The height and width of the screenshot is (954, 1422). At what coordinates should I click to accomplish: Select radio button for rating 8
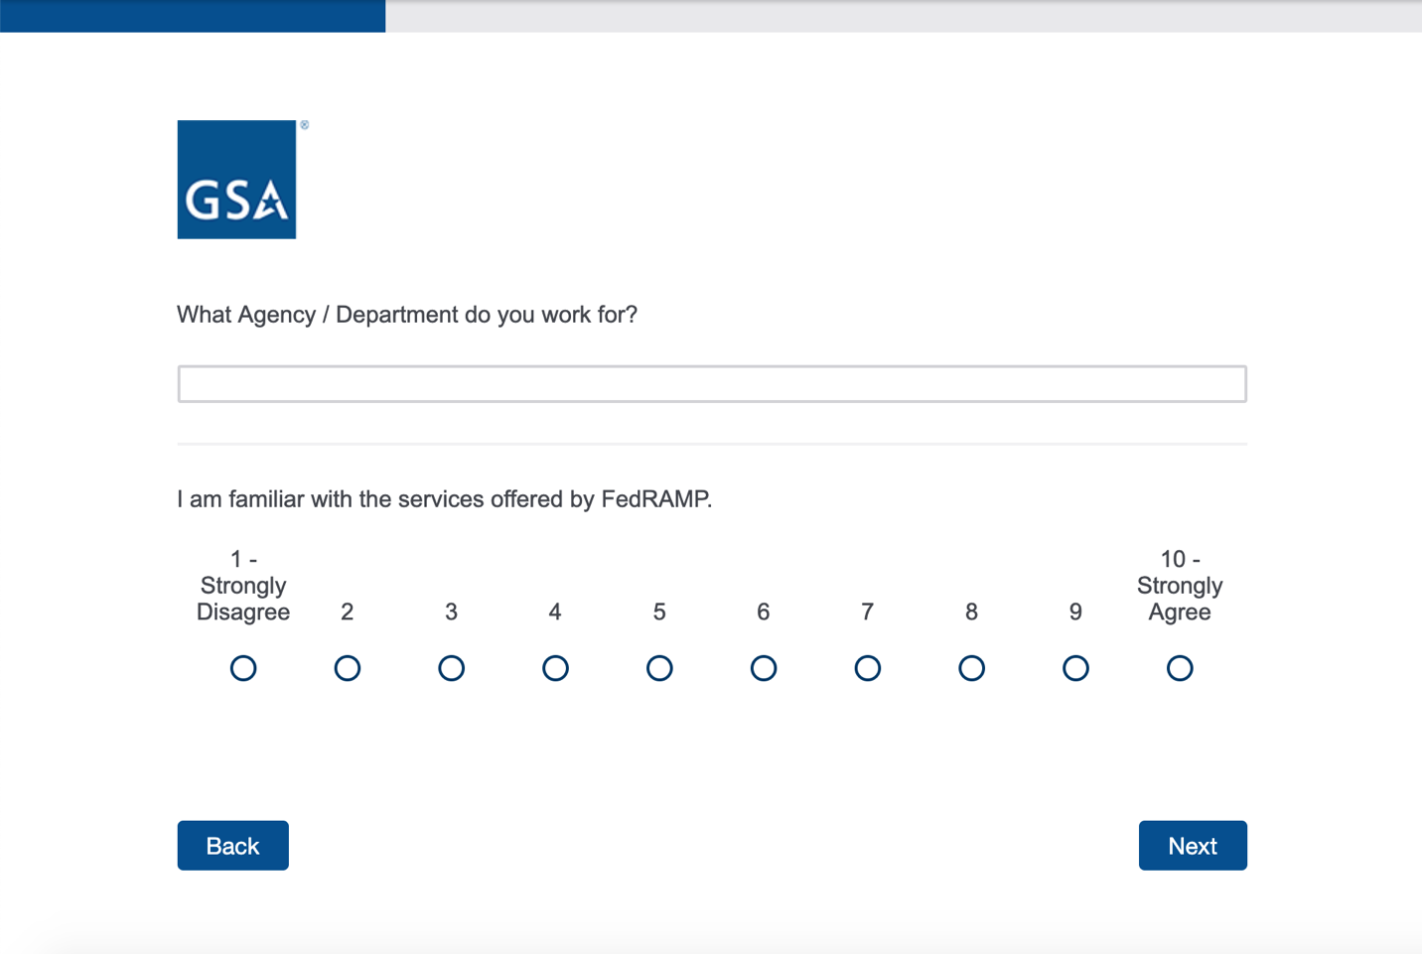971,668
